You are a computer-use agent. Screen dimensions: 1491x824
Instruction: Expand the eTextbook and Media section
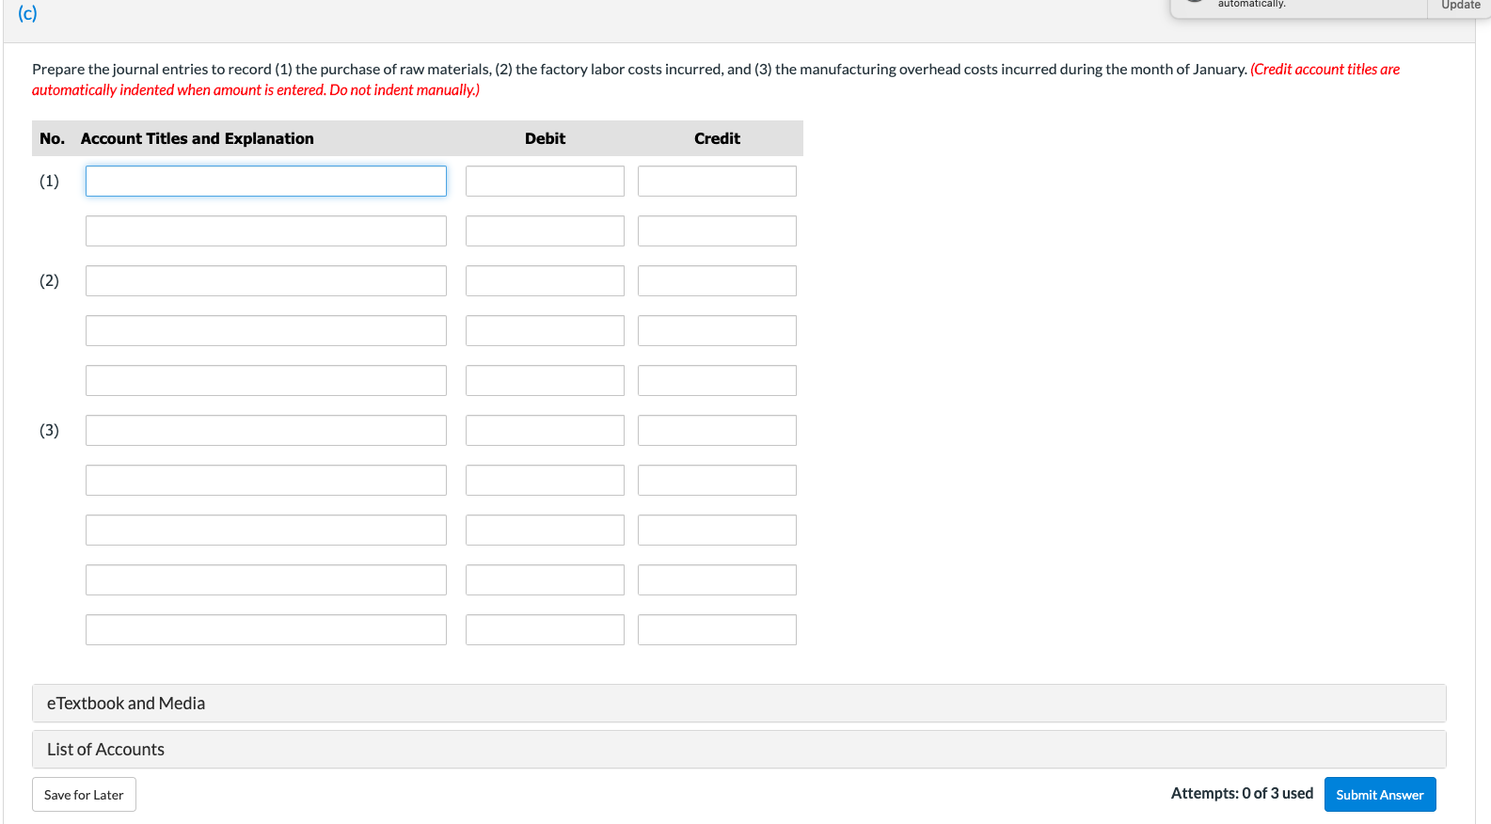click(x=738, y=704)
